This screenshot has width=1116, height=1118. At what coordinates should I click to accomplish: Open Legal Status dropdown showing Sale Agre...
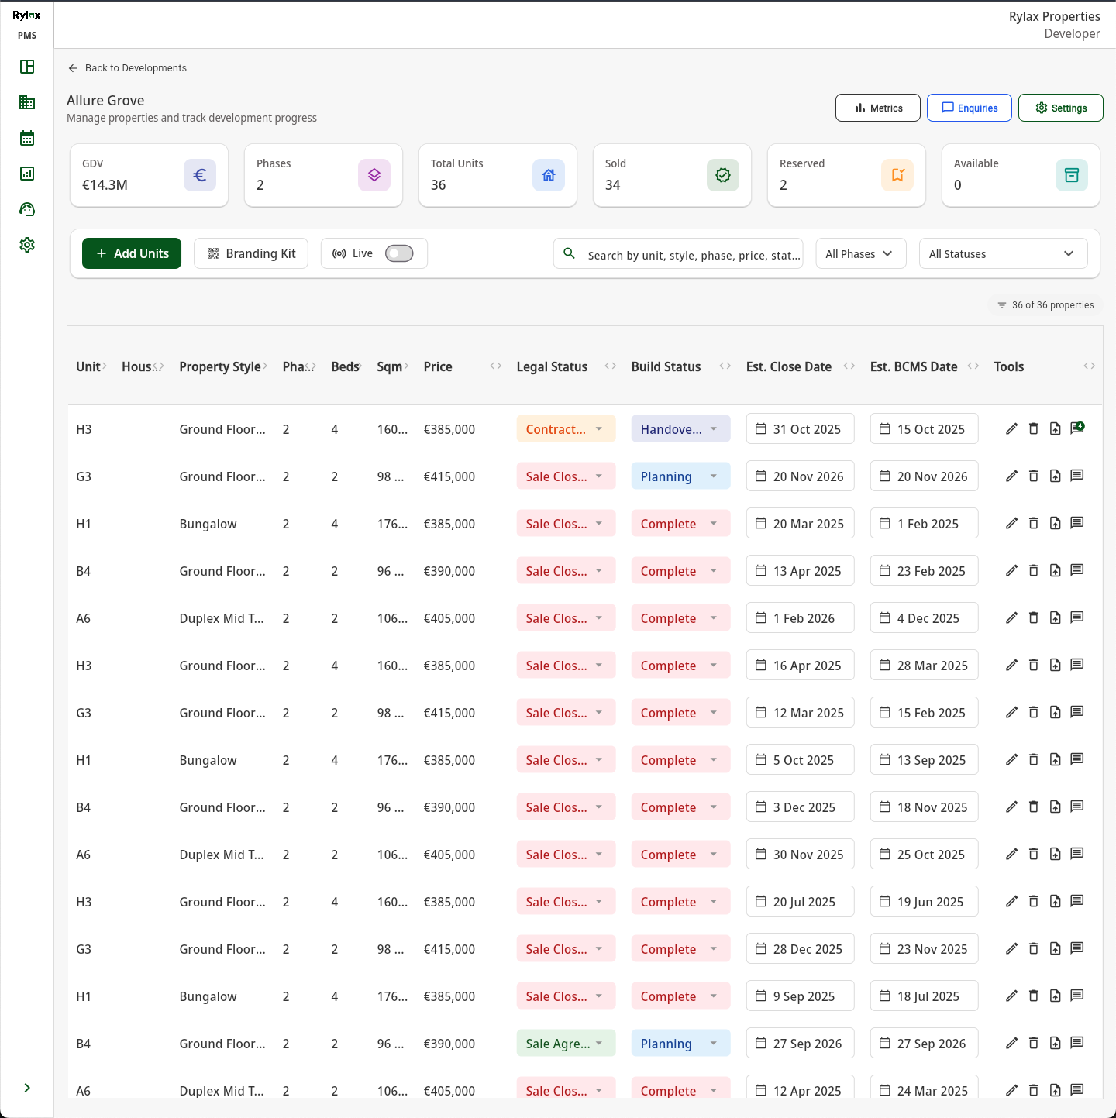pos(566,1044)
